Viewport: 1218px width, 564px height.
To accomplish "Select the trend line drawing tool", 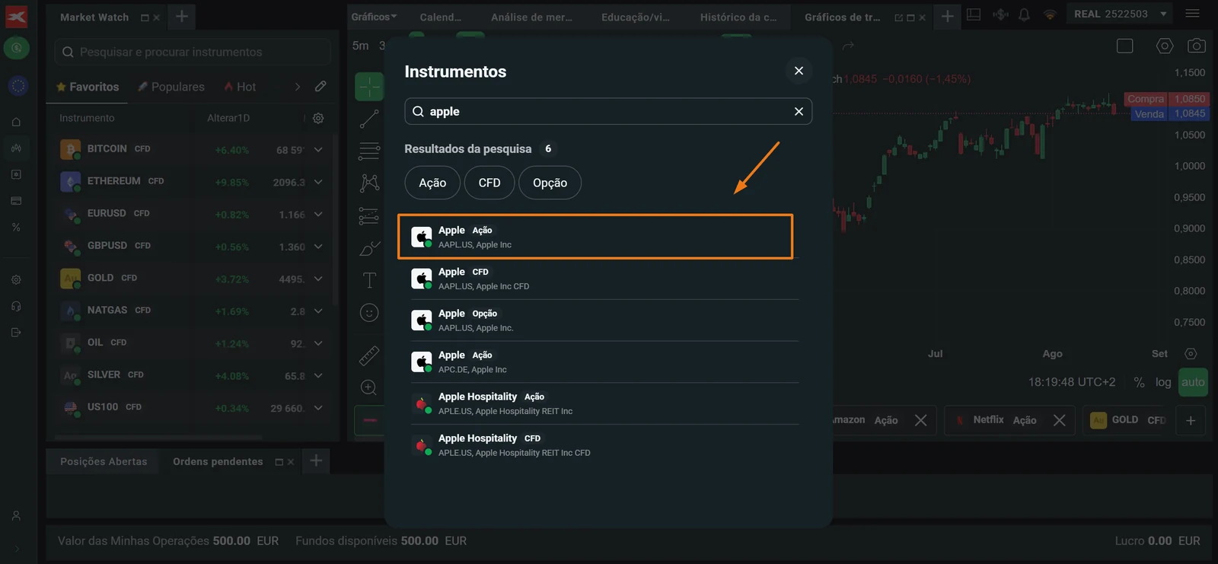I will 369,119.
